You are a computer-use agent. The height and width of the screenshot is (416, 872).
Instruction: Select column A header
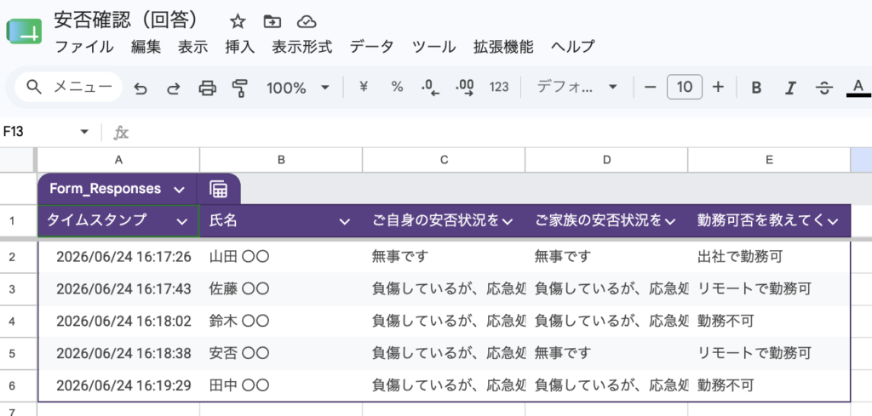pos(118,160)
